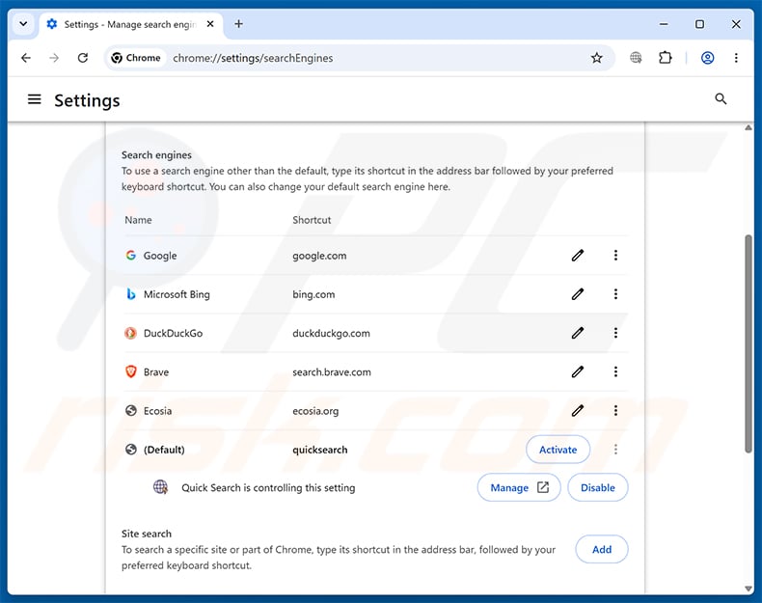Click Manage for Quick Search extension
762x603 pixels.
(x=519, y=487)
